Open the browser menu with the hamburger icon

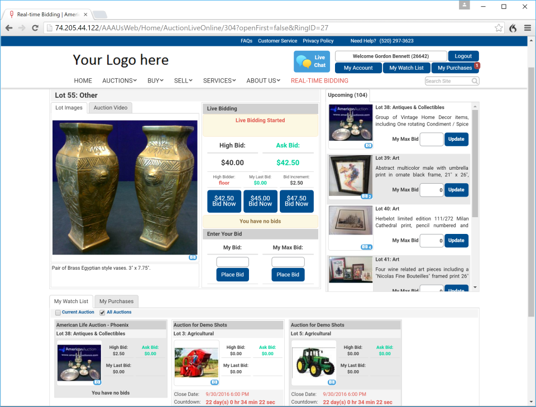click(527, 28)
